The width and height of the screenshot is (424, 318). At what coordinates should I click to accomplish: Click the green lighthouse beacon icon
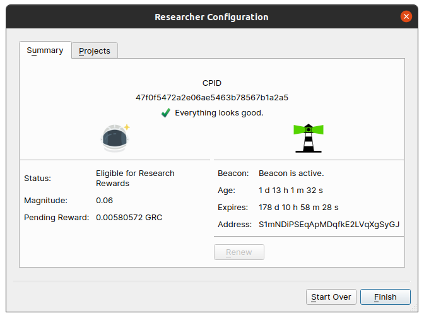(x=309, y=138)
